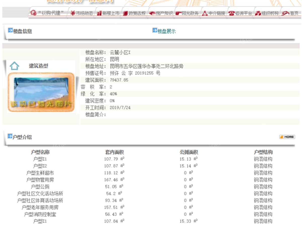Click the 93.34 ㎡ inner area value
Viewport: 302px width, 227px height.
pos(114,201)
